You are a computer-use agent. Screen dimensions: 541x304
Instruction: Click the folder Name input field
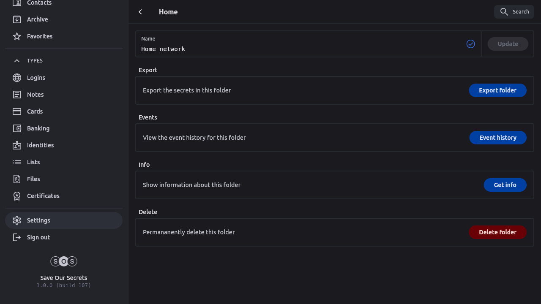tap(300, 49)
